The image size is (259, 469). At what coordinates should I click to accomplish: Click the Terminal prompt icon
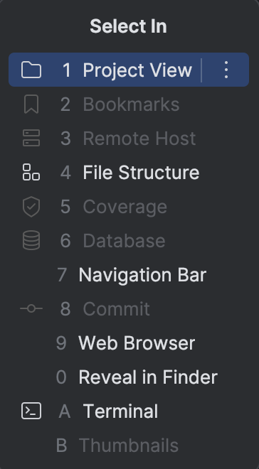[x=31, y=411]
